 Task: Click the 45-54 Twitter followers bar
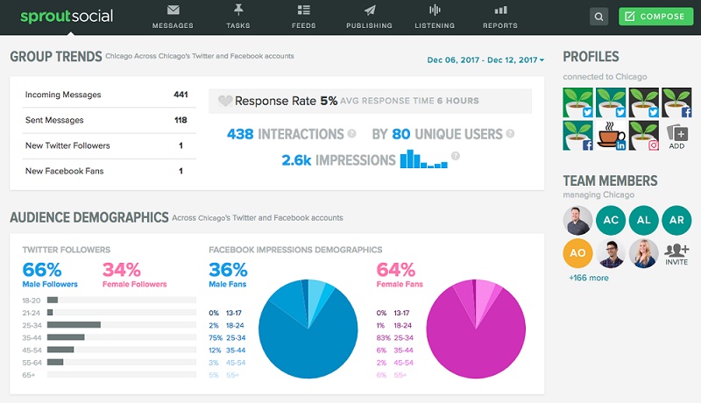tap(60, 350)
